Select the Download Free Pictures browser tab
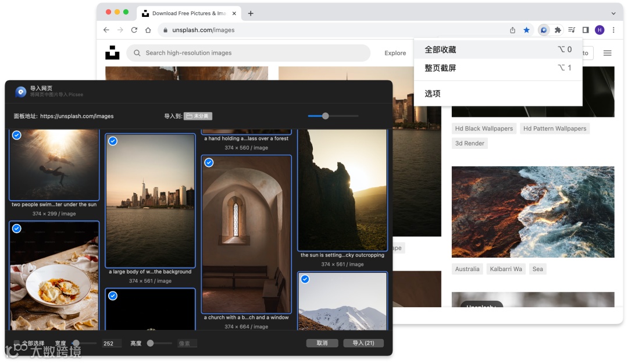This screenshot has width=628, height=363. pyautogui.click(x=189, y=13)
